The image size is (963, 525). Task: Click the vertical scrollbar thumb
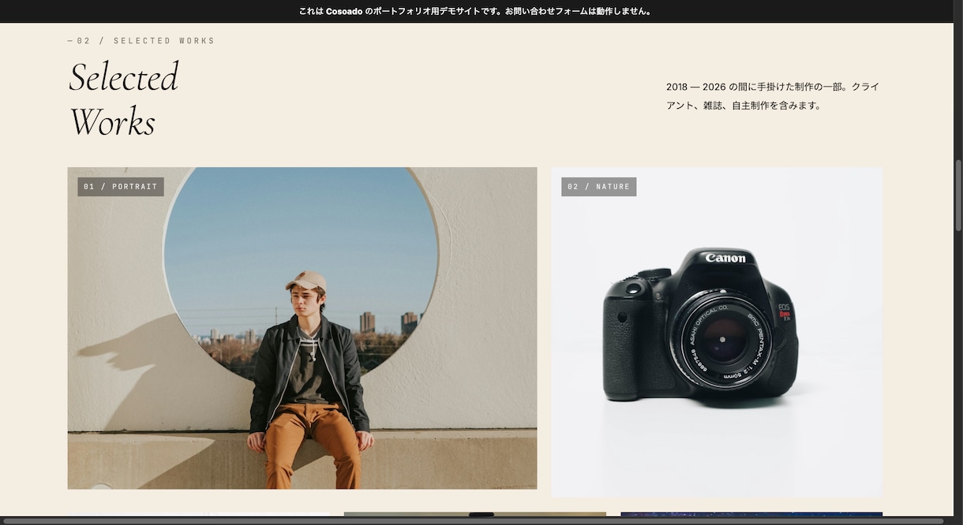pyautogui.click(x=958, y=196)
